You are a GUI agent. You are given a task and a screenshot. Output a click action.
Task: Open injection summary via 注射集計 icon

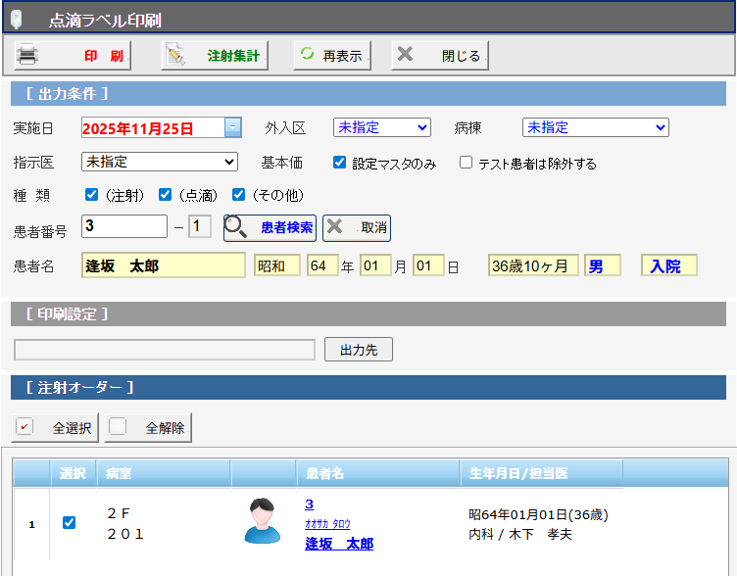pyautogui.click(x=177, y=56)
